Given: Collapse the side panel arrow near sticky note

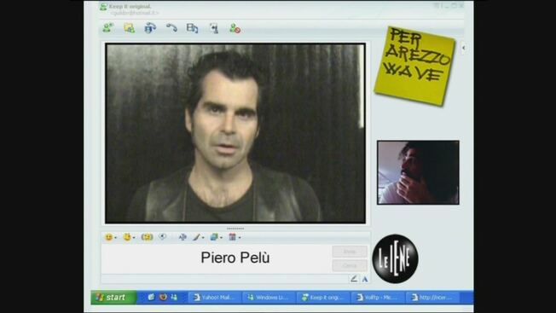Looking at the screenshot, I should pos(463,48).
